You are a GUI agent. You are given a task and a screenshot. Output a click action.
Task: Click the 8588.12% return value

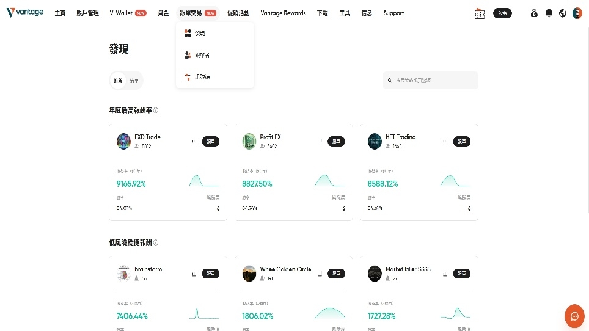point(382,184)
